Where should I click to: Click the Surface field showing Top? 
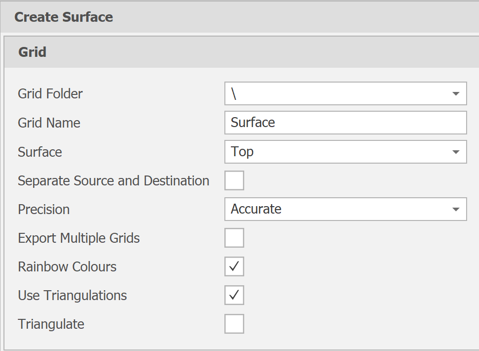tap(337, 152)
